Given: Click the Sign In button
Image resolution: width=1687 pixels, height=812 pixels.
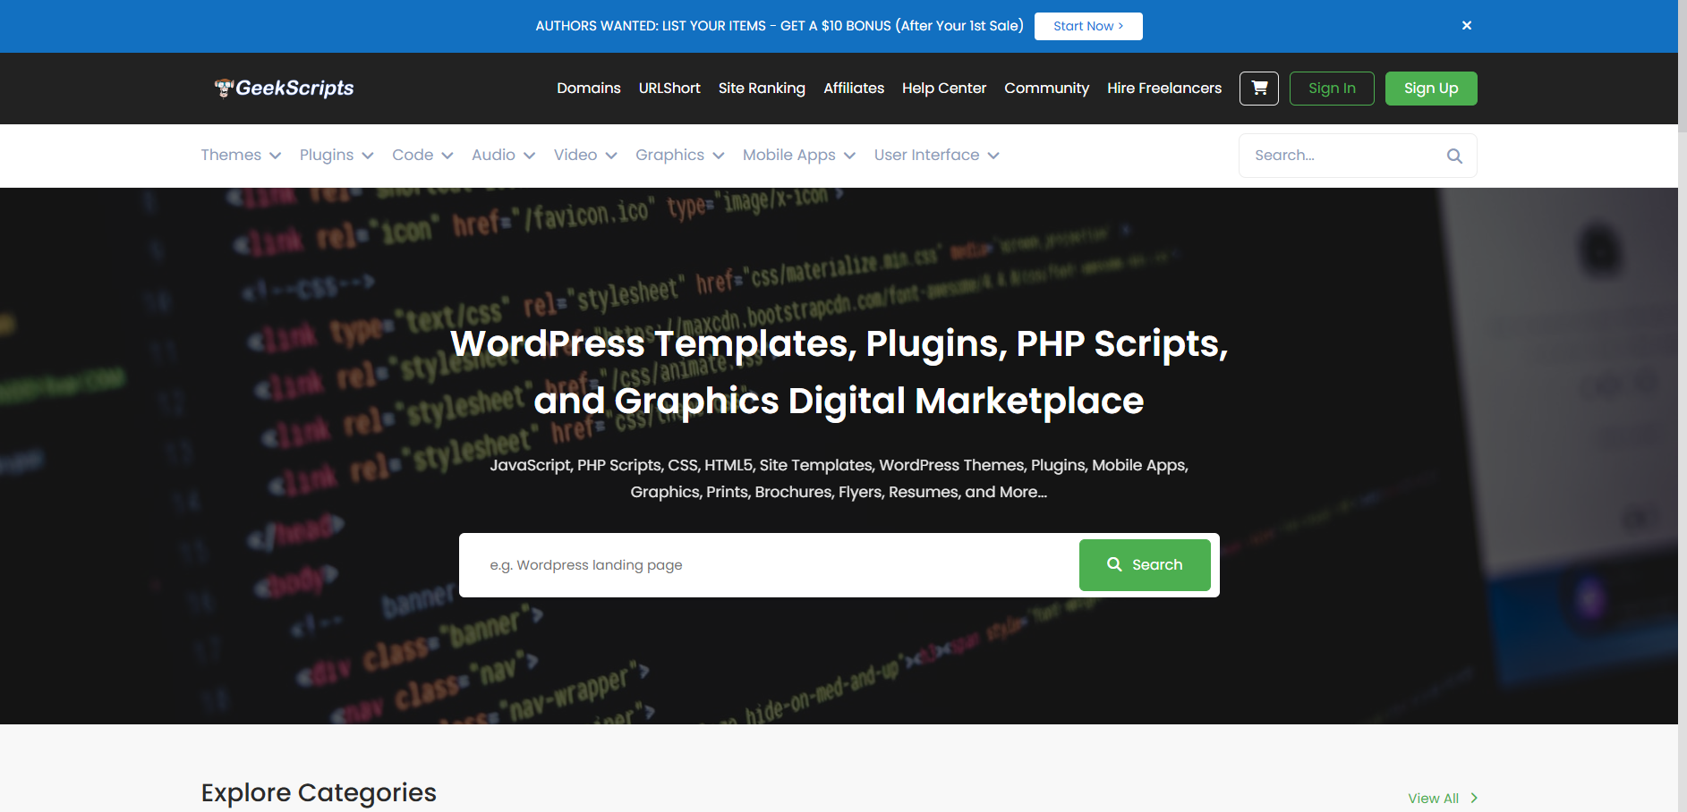Looking at the screenshot, I should (1331, 89).
